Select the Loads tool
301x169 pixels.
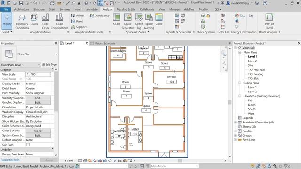pyautogui.click(x=34, y=20)
